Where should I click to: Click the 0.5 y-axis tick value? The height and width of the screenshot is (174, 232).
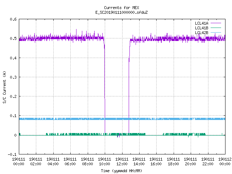point(13,38)
